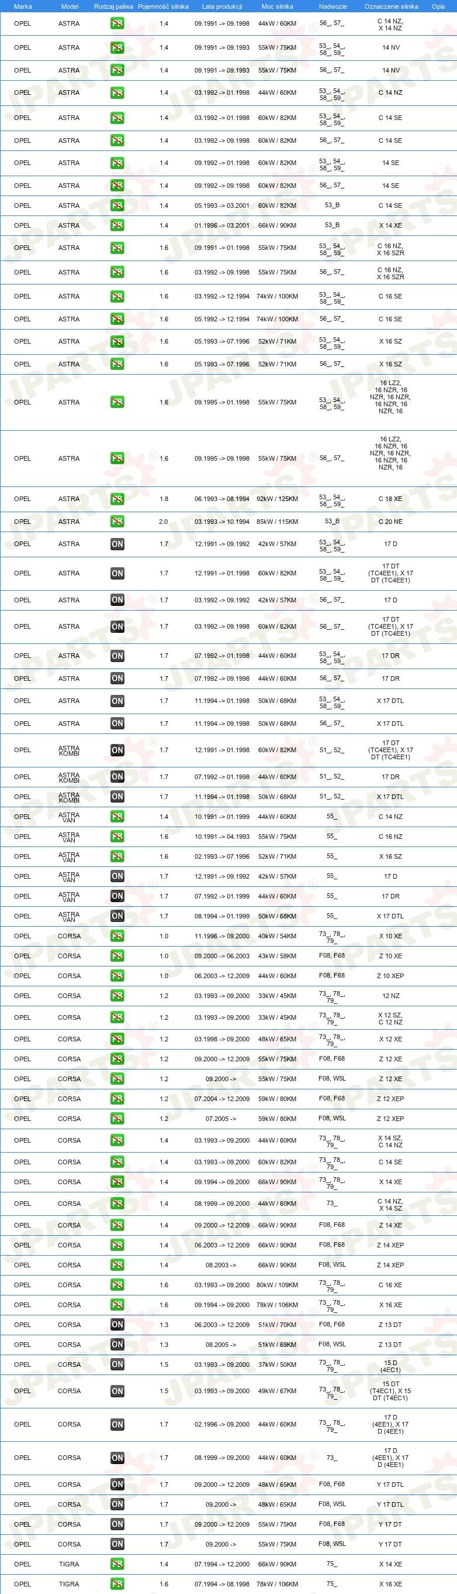457x1594 pixels.
Task: Click the petrol icon in Astra C 20 NE row
Action: pyautogui.click(x=117, y=522)
